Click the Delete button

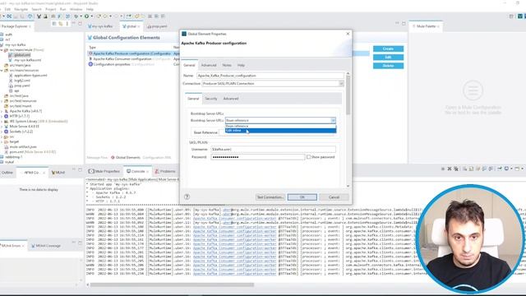coord(388,66)
